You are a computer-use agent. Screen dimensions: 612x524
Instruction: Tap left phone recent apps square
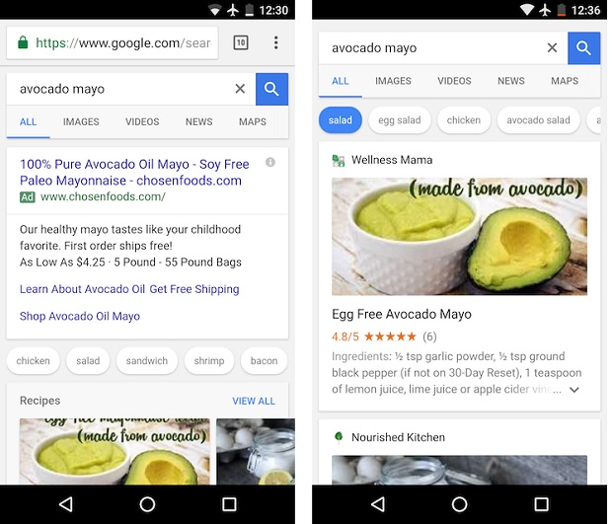coord(229,504)
